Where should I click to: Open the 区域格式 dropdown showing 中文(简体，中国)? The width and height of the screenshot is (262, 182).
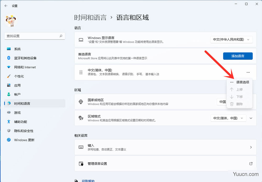228,118
